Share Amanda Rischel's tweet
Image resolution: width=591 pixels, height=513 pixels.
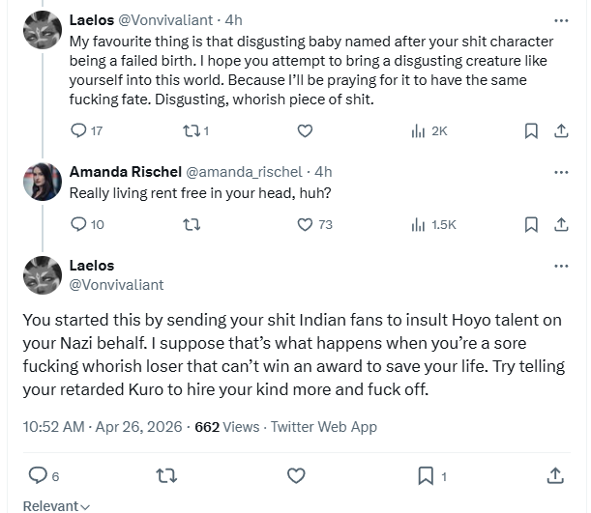559,224
